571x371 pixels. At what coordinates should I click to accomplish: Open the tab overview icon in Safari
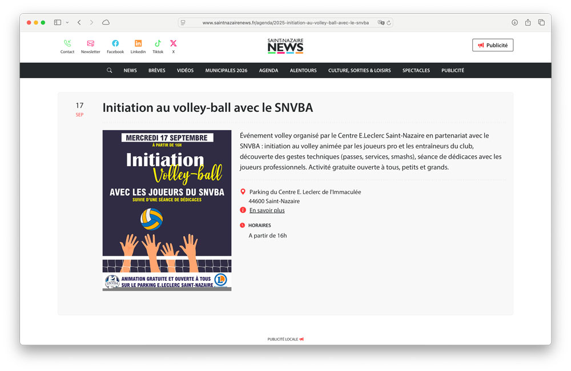click(541, 22)
